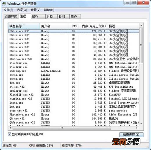The image size is (151, 150).
Task: Open the 查看(V) menu
Action: tap(35, 10)
